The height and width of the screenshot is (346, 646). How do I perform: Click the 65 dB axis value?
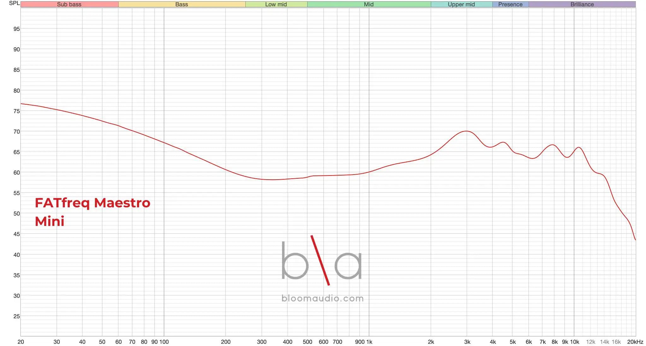(16, 152)
